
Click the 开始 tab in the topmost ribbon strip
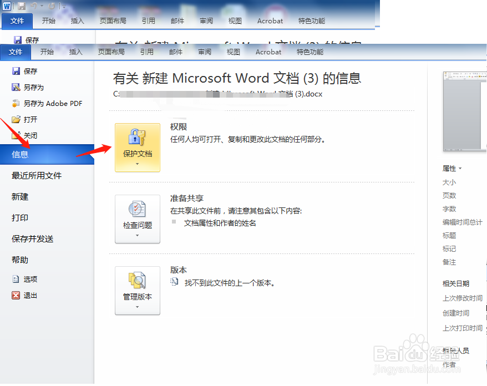coord(49,21)
